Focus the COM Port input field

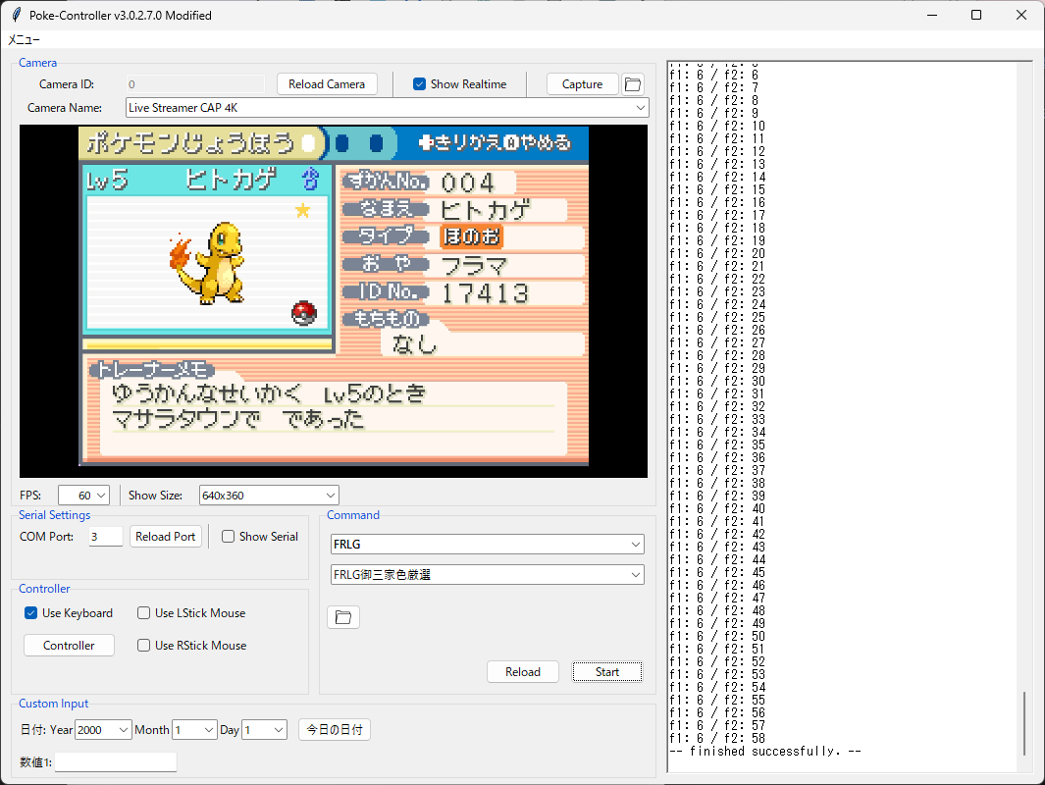coord(106,537)
